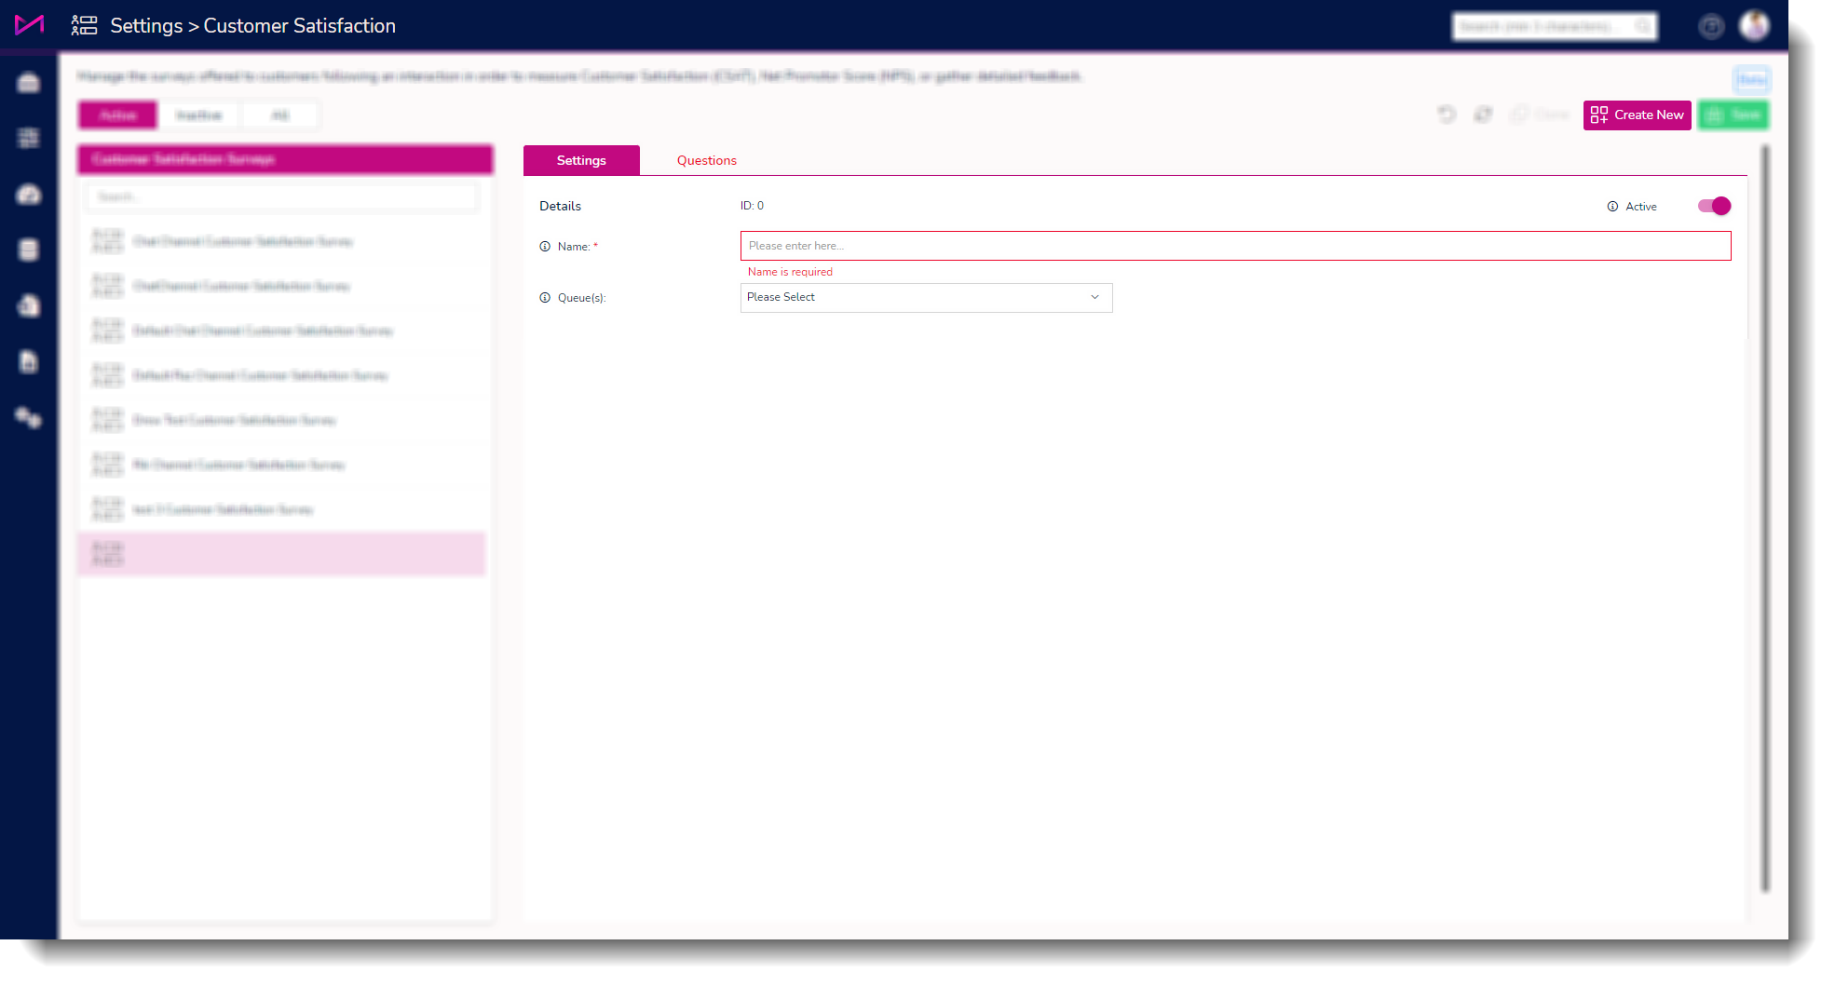
Task: Click the settings list icon beside the breadcrumb
Action: click(85, 25)
